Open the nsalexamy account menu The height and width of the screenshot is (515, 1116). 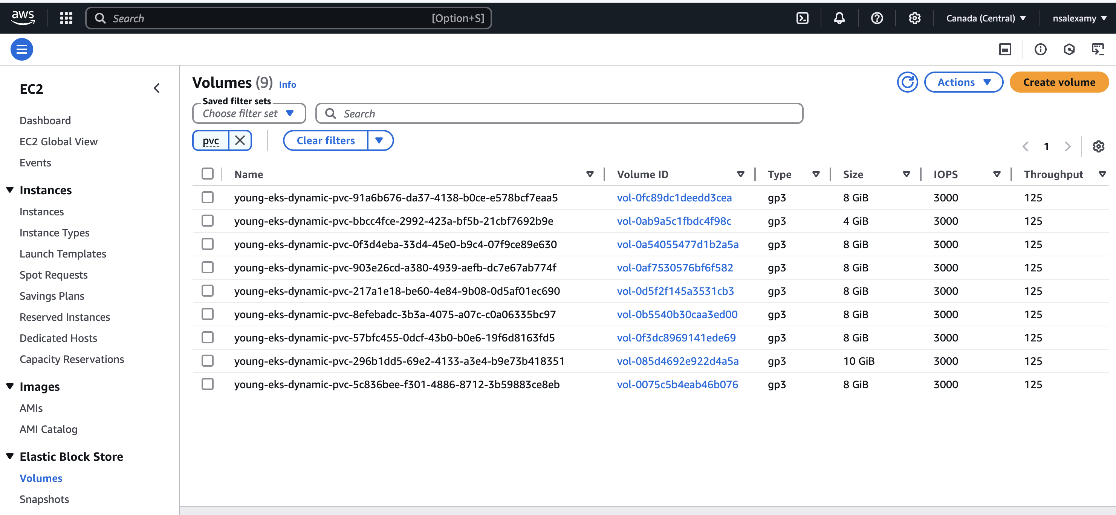(x=1079, y=18)
